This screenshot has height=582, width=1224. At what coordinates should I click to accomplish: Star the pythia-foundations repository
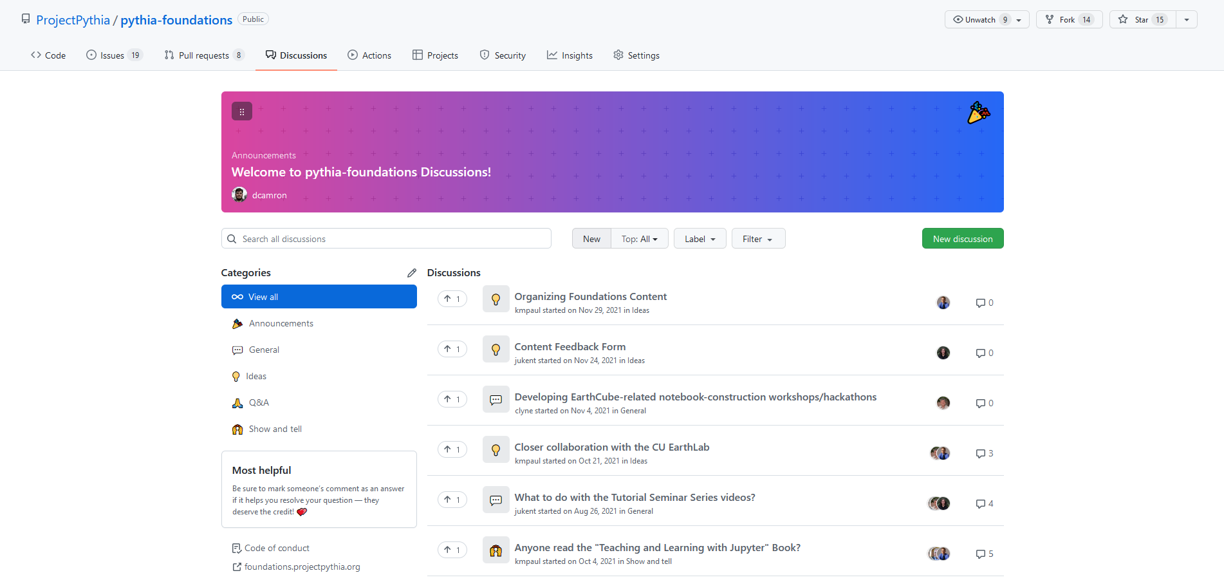pos(1142,19)
